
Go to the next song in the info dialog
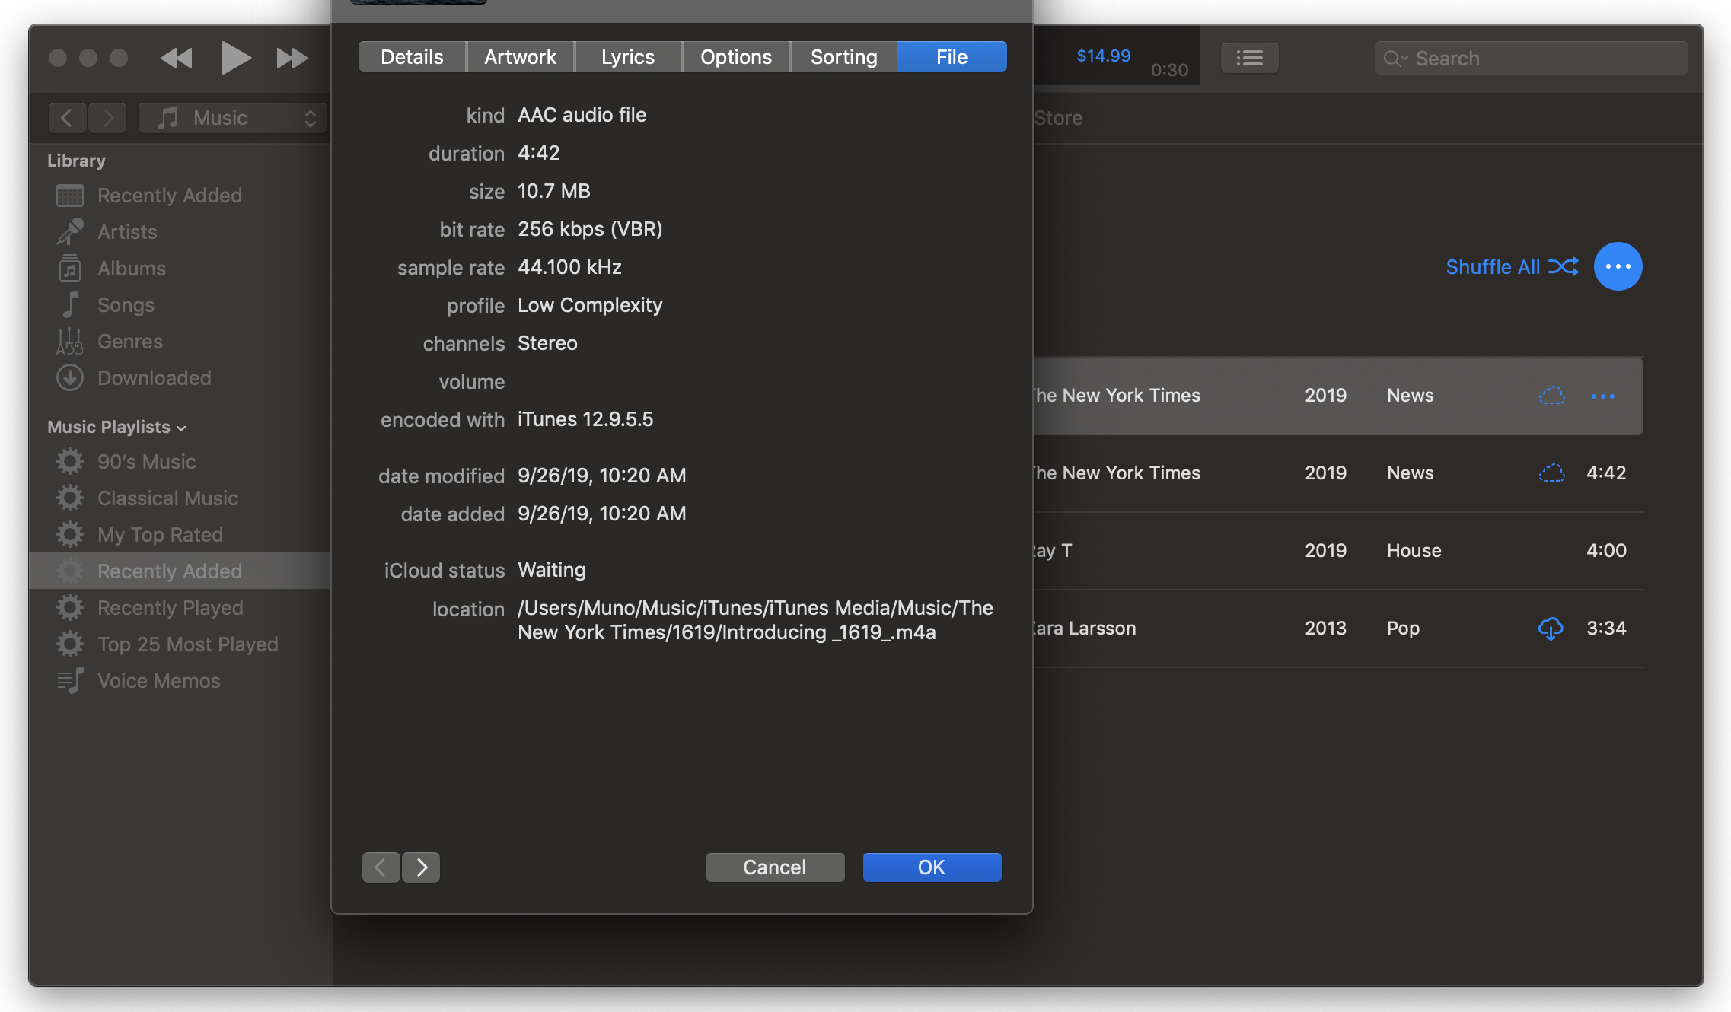coord(421,867)
